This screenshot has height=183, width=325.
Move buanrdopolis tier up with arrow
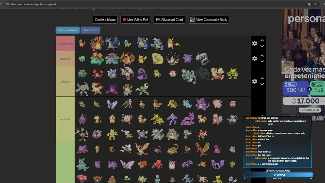coord(262,40)
